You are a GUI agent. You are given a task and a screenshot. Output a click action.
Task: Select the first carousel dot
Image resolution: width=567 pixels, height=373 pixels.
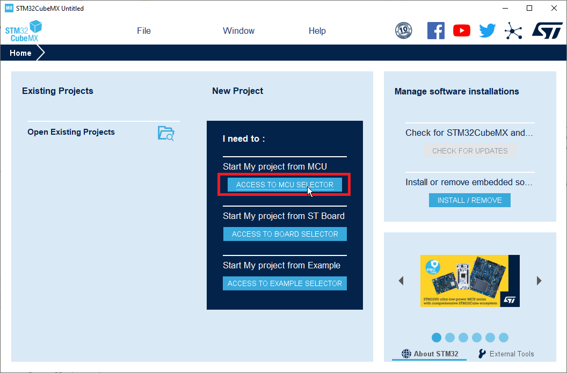[437, 338]
